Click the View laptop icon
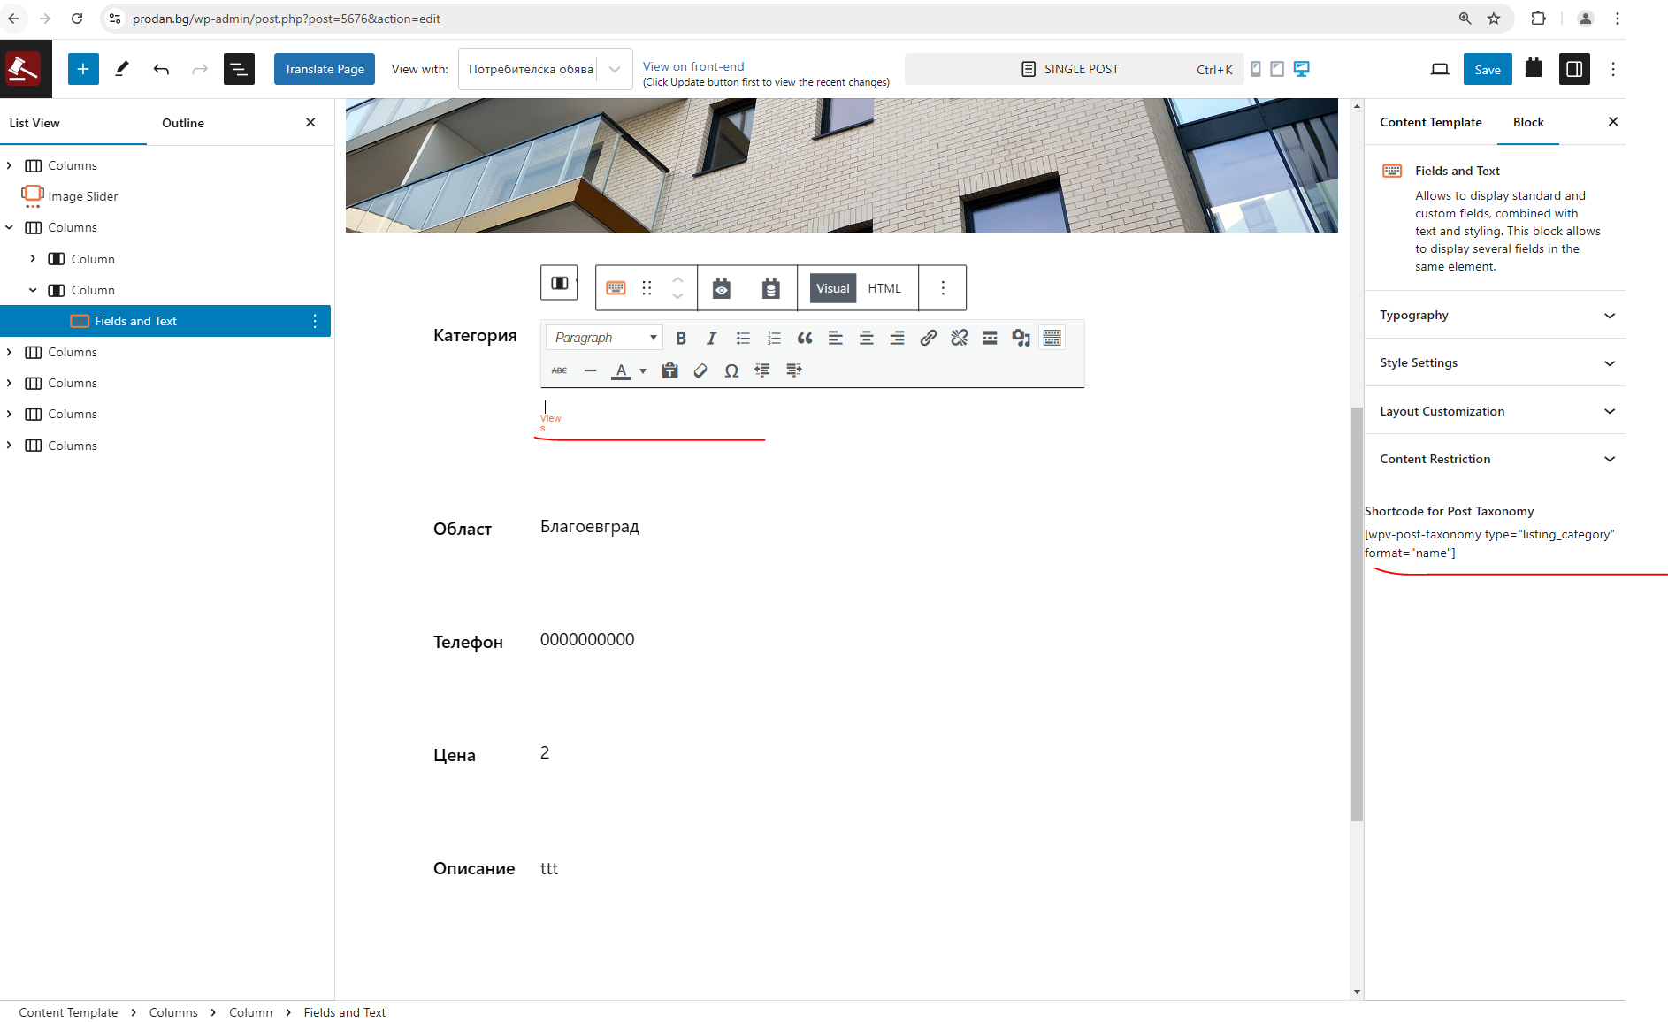 tap(1440, 69)
